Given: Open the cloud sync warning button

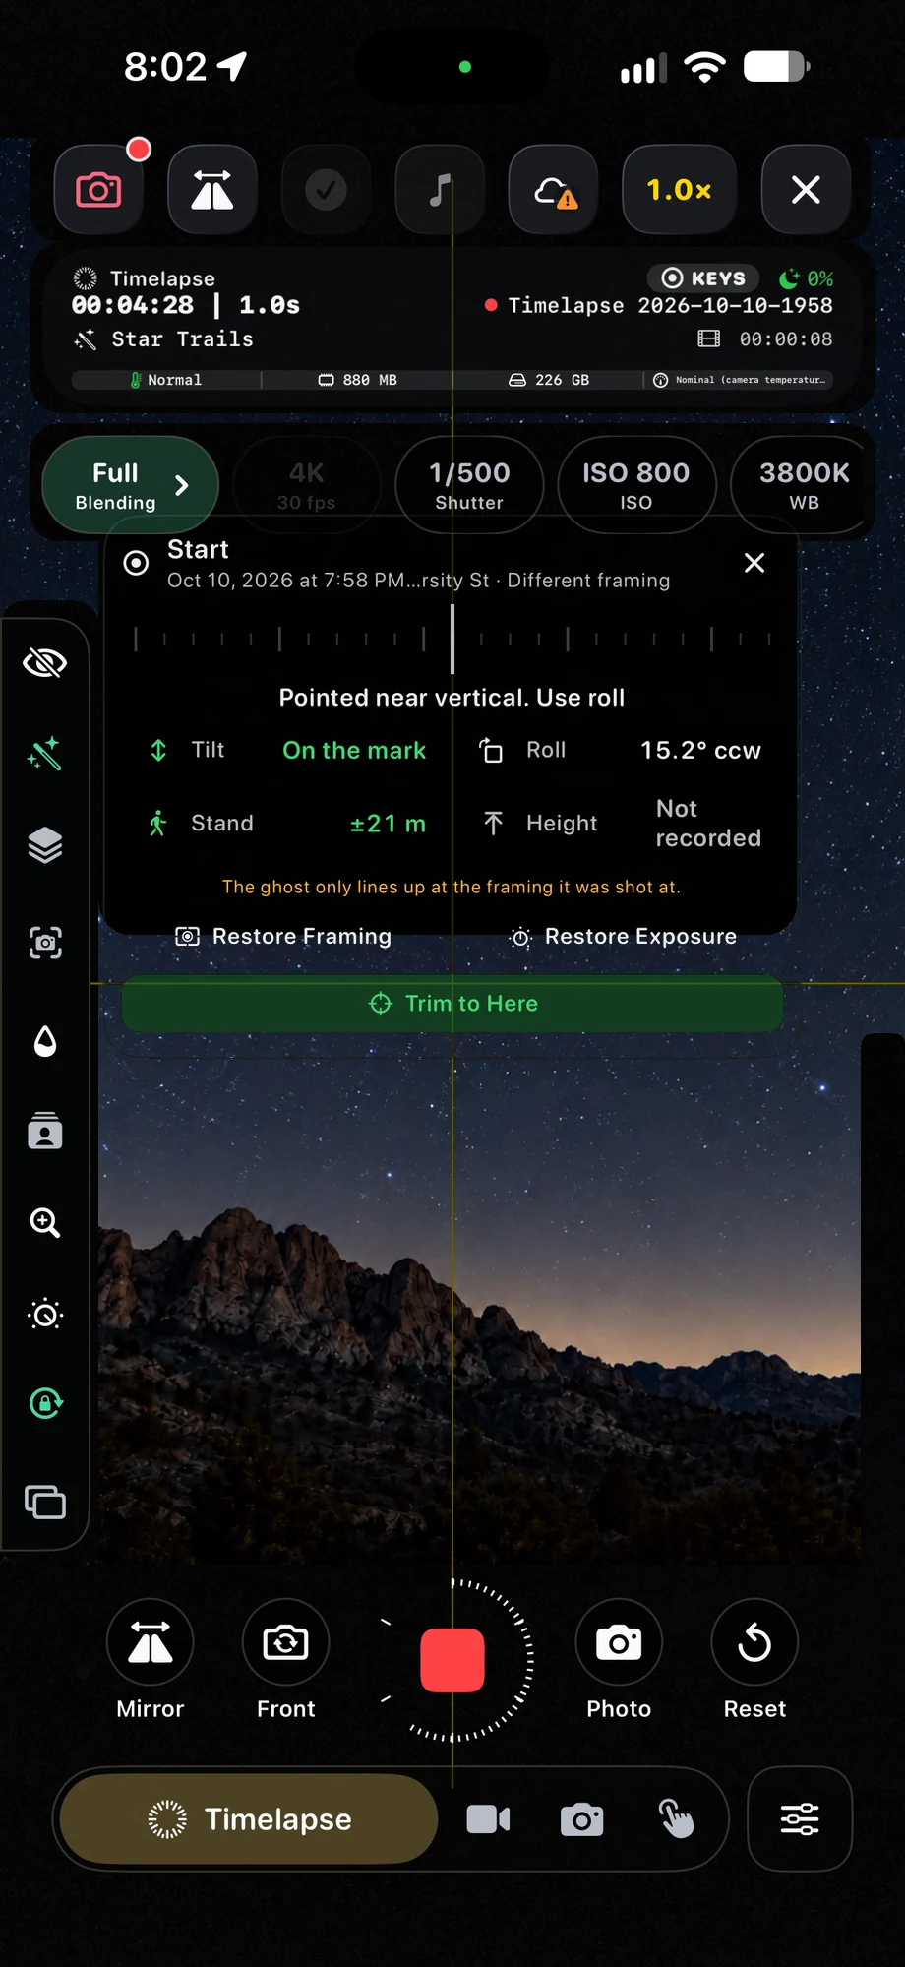Looking at the screenshot, I should (554, 189).
